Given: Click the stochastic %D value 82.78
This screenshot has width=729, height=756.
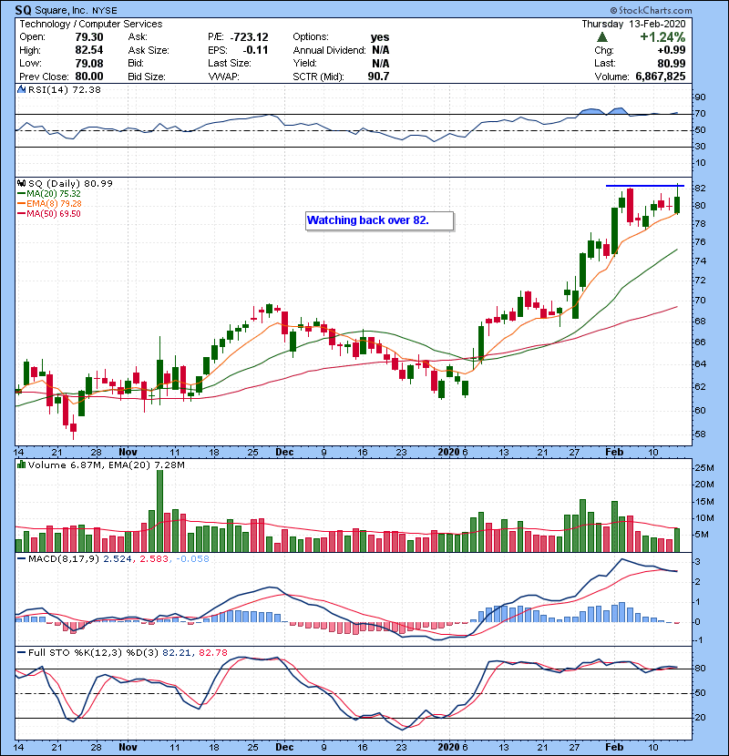Looking at the screenshot, I should (212, 652).
